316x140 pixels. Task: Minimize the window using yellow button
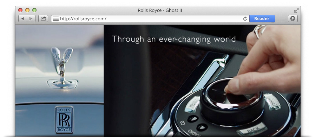(27, 10)
